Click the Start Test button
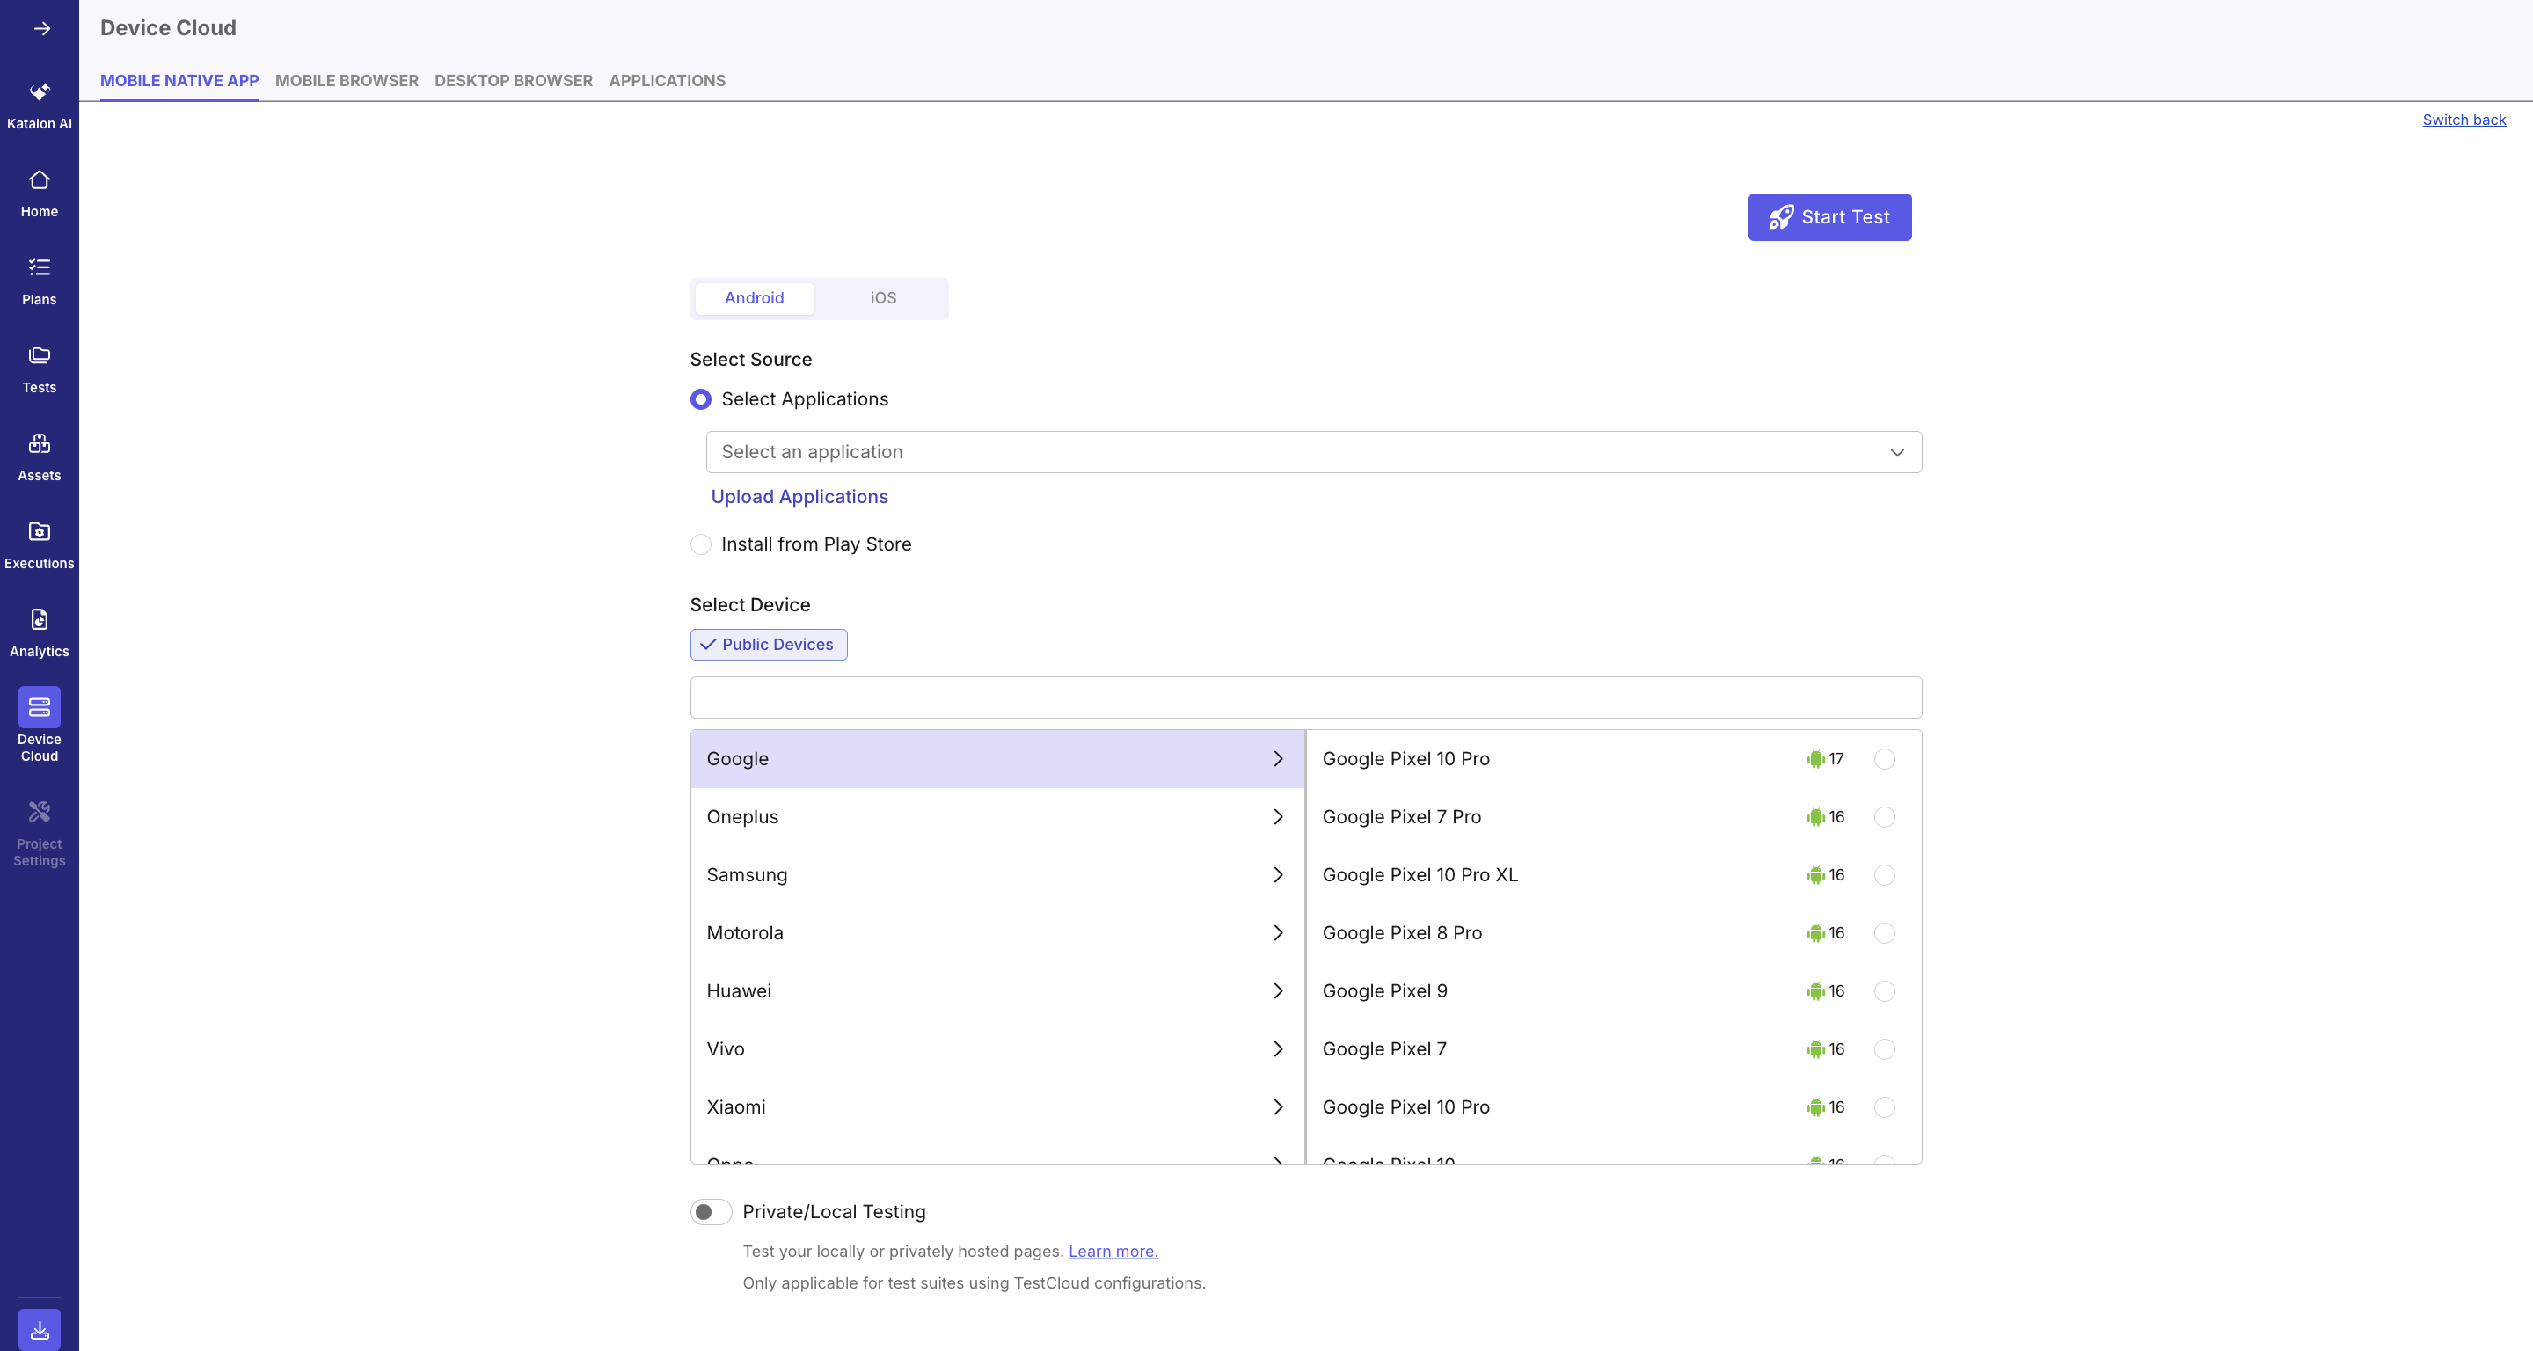 point(1829,216)
